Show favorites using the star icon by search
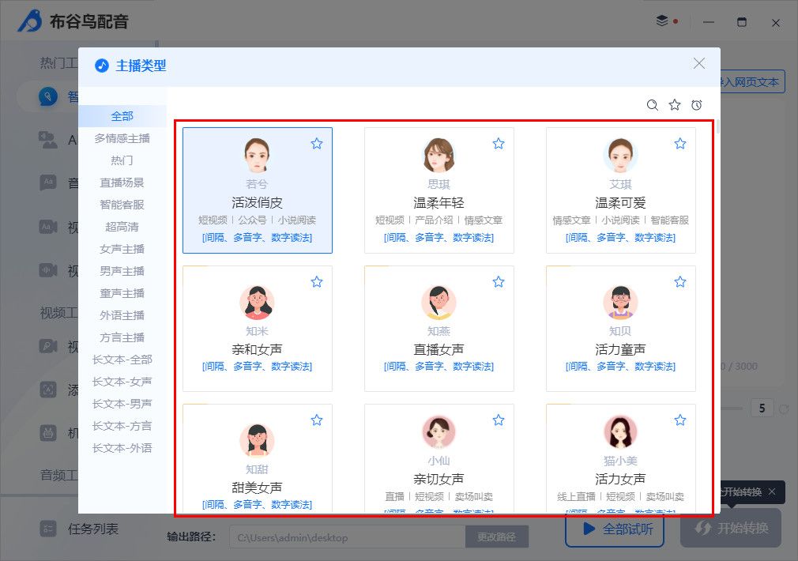Screen dimensions: 798x561 [x=674, y=105]
